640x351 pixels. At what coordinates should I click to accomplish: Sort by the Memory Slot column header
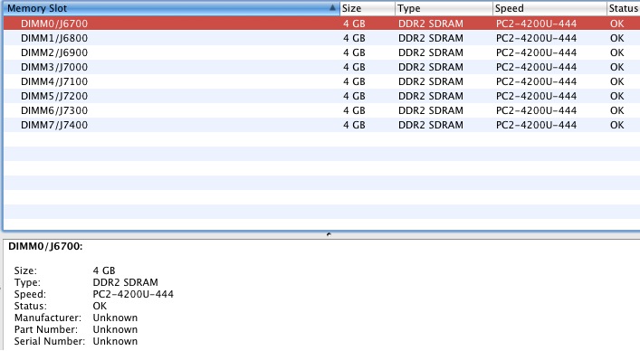tap(171, 8)
